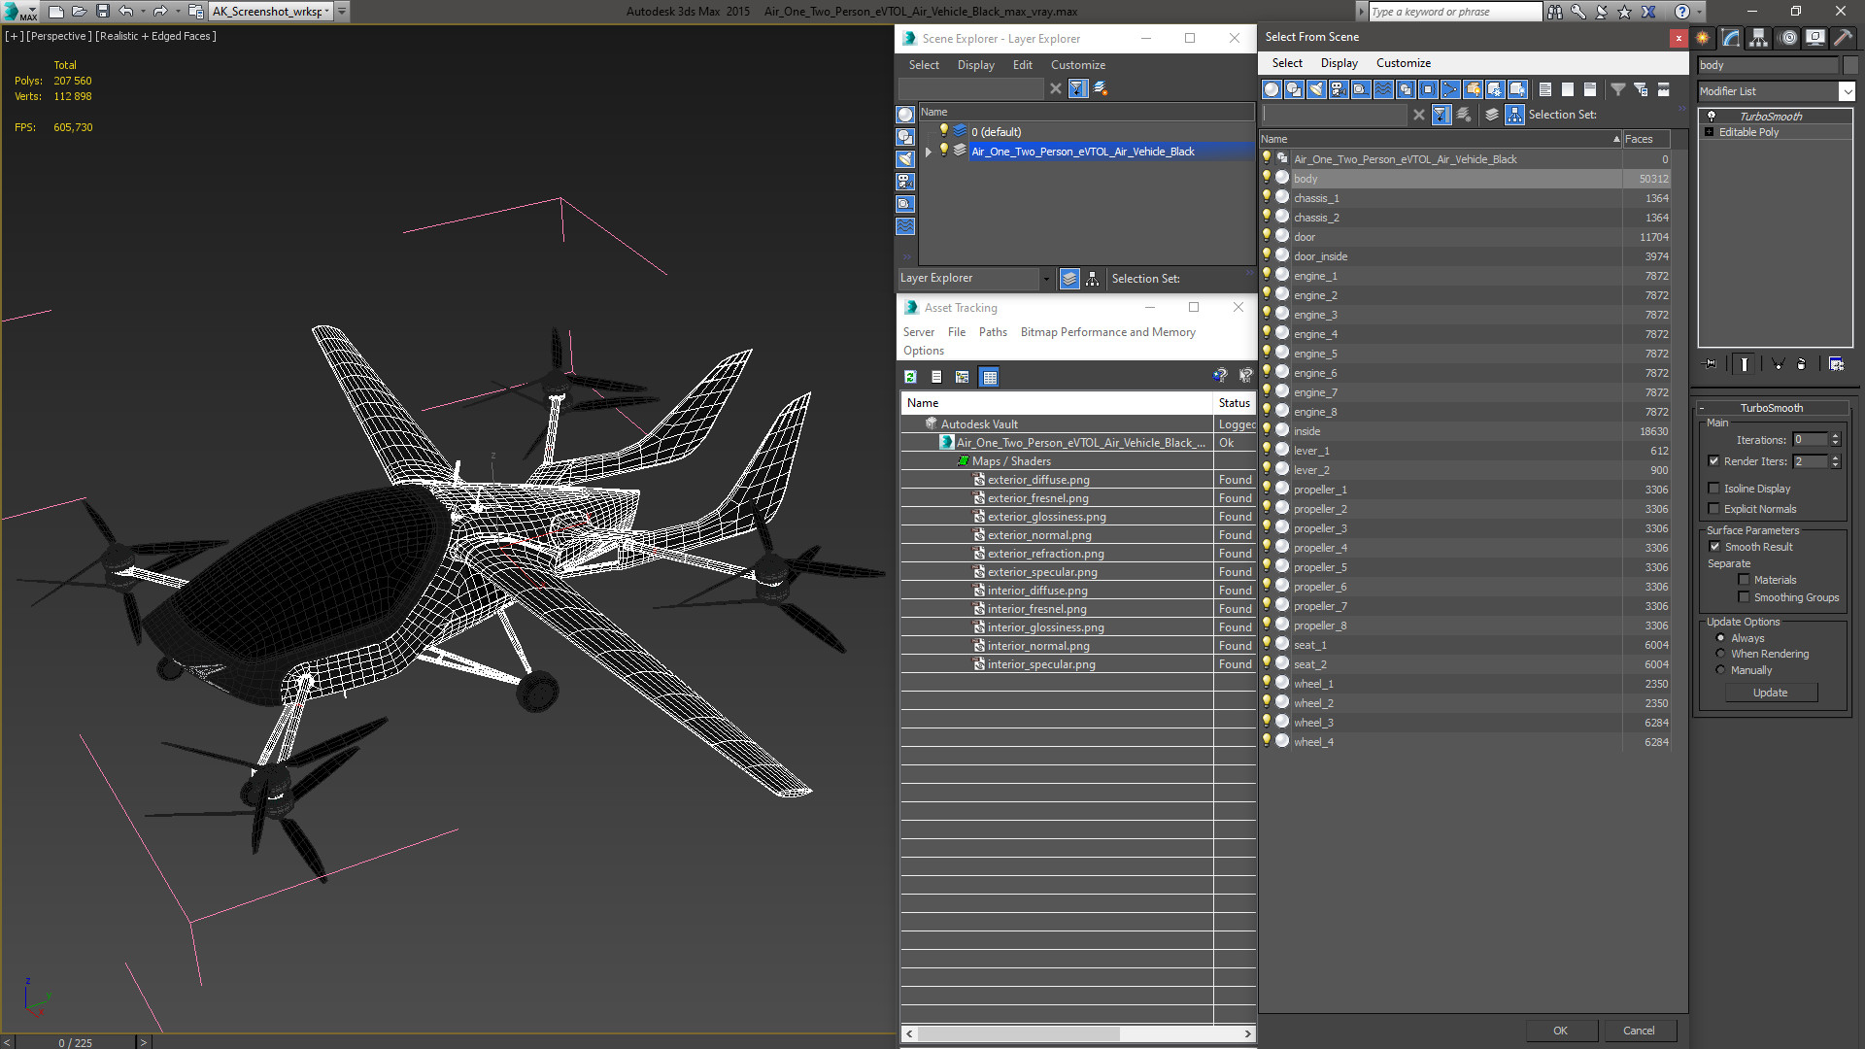The image size is (1865, 1049).
Task: Click Select Invert icon in Select From Scene
Action: pos(1590,89)
